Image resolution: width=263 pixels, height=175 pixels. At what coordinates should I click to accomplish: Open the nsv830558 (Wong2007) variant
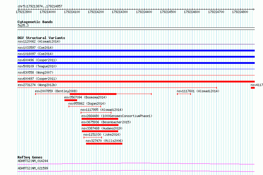pos(35,72)
